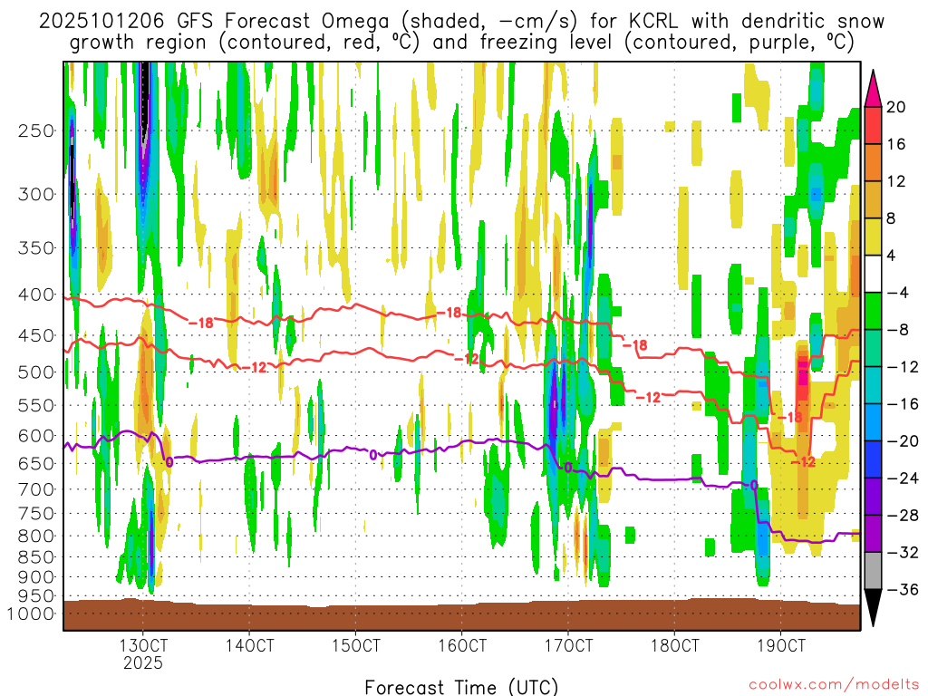
Task: Click the 250 pressure level label
Action: [36, 130]
